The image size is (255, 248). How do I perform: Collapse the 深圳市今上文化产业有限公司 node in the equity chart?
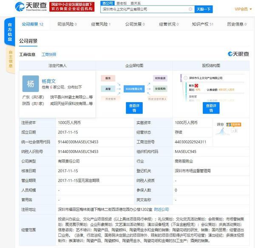(186, 78)
